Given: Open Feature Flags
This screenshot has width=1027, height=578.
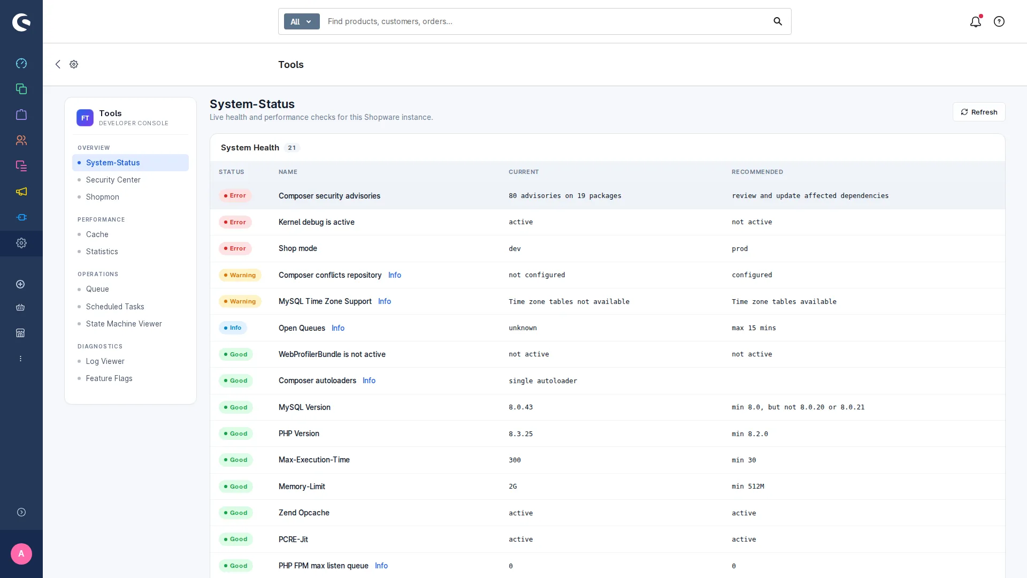Looking at the screenshot, I should coord(131,378).
